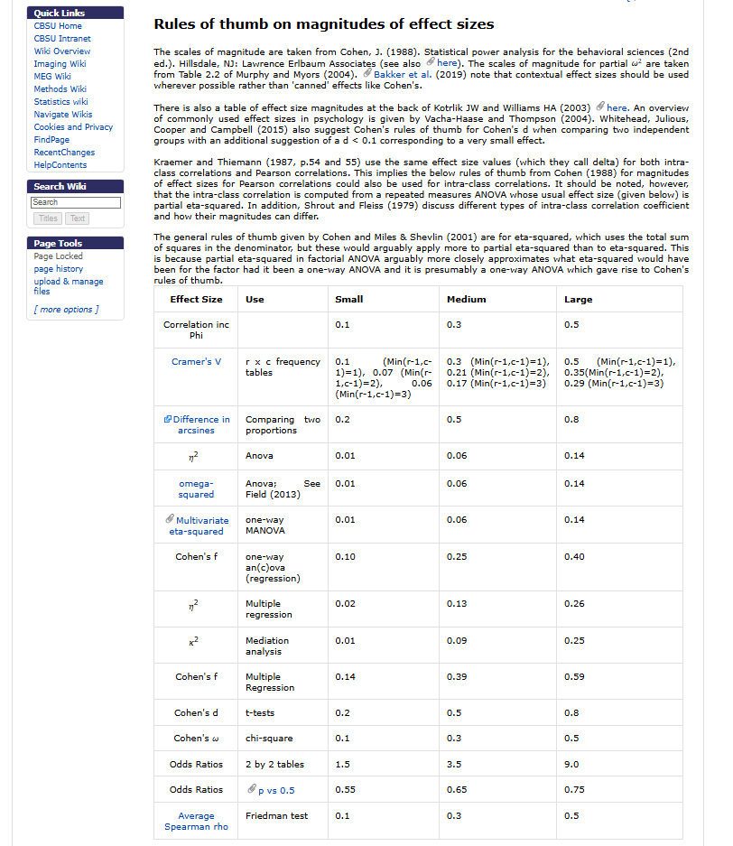
Task: Click the Search Wiki input field
Action: point(76,202)
